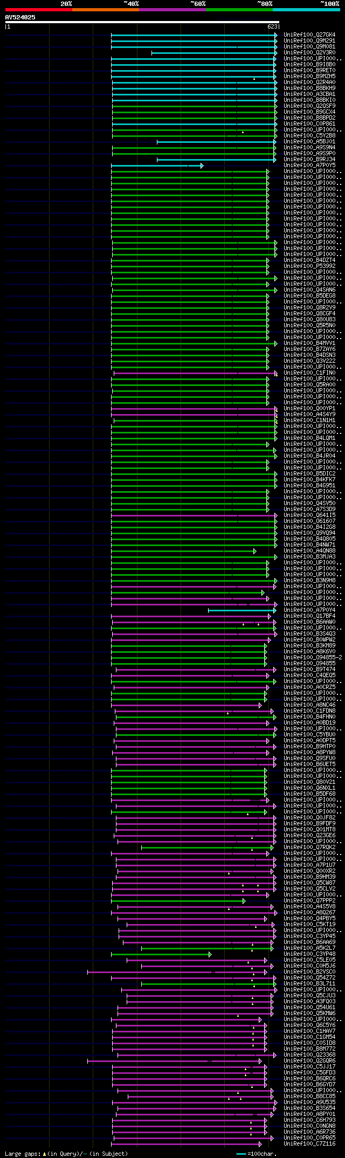Select the UniRef100_Q8CGF4 hit

[309, 313]
